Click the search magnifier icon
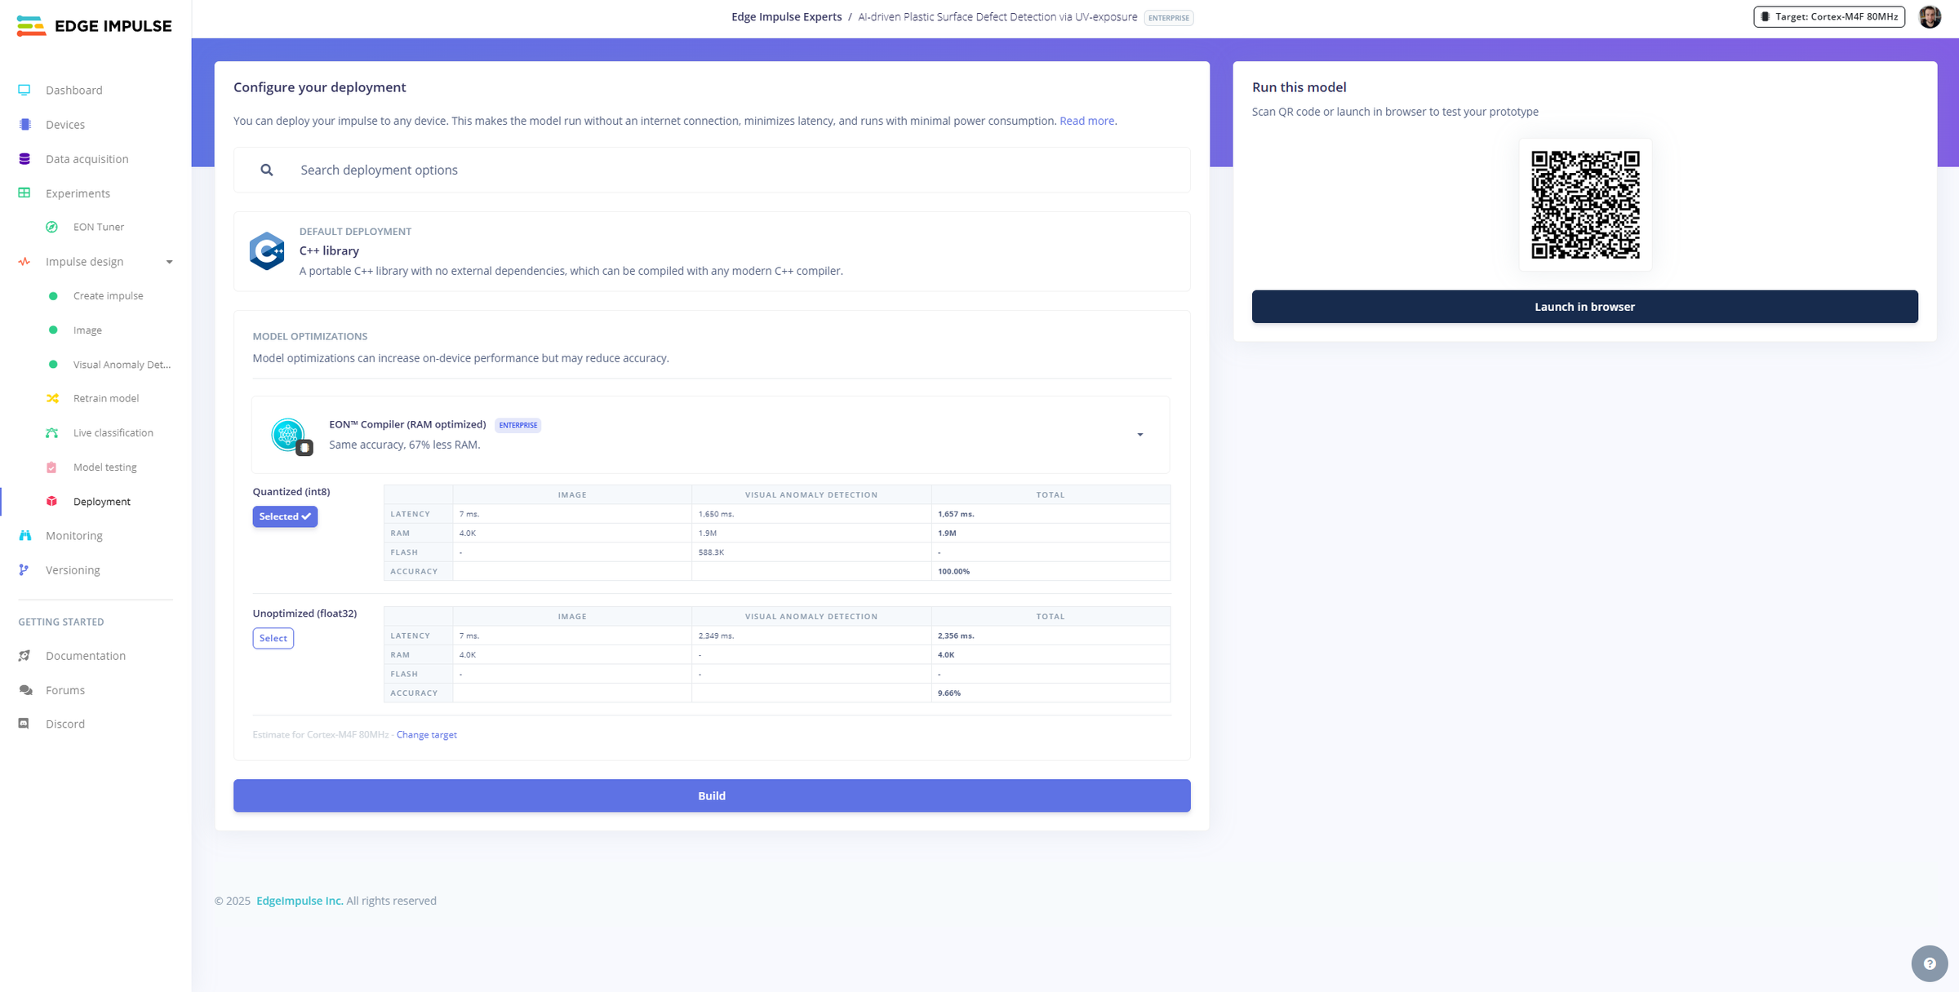Viewport: 1959px width, 992px height. click(267, 170)
